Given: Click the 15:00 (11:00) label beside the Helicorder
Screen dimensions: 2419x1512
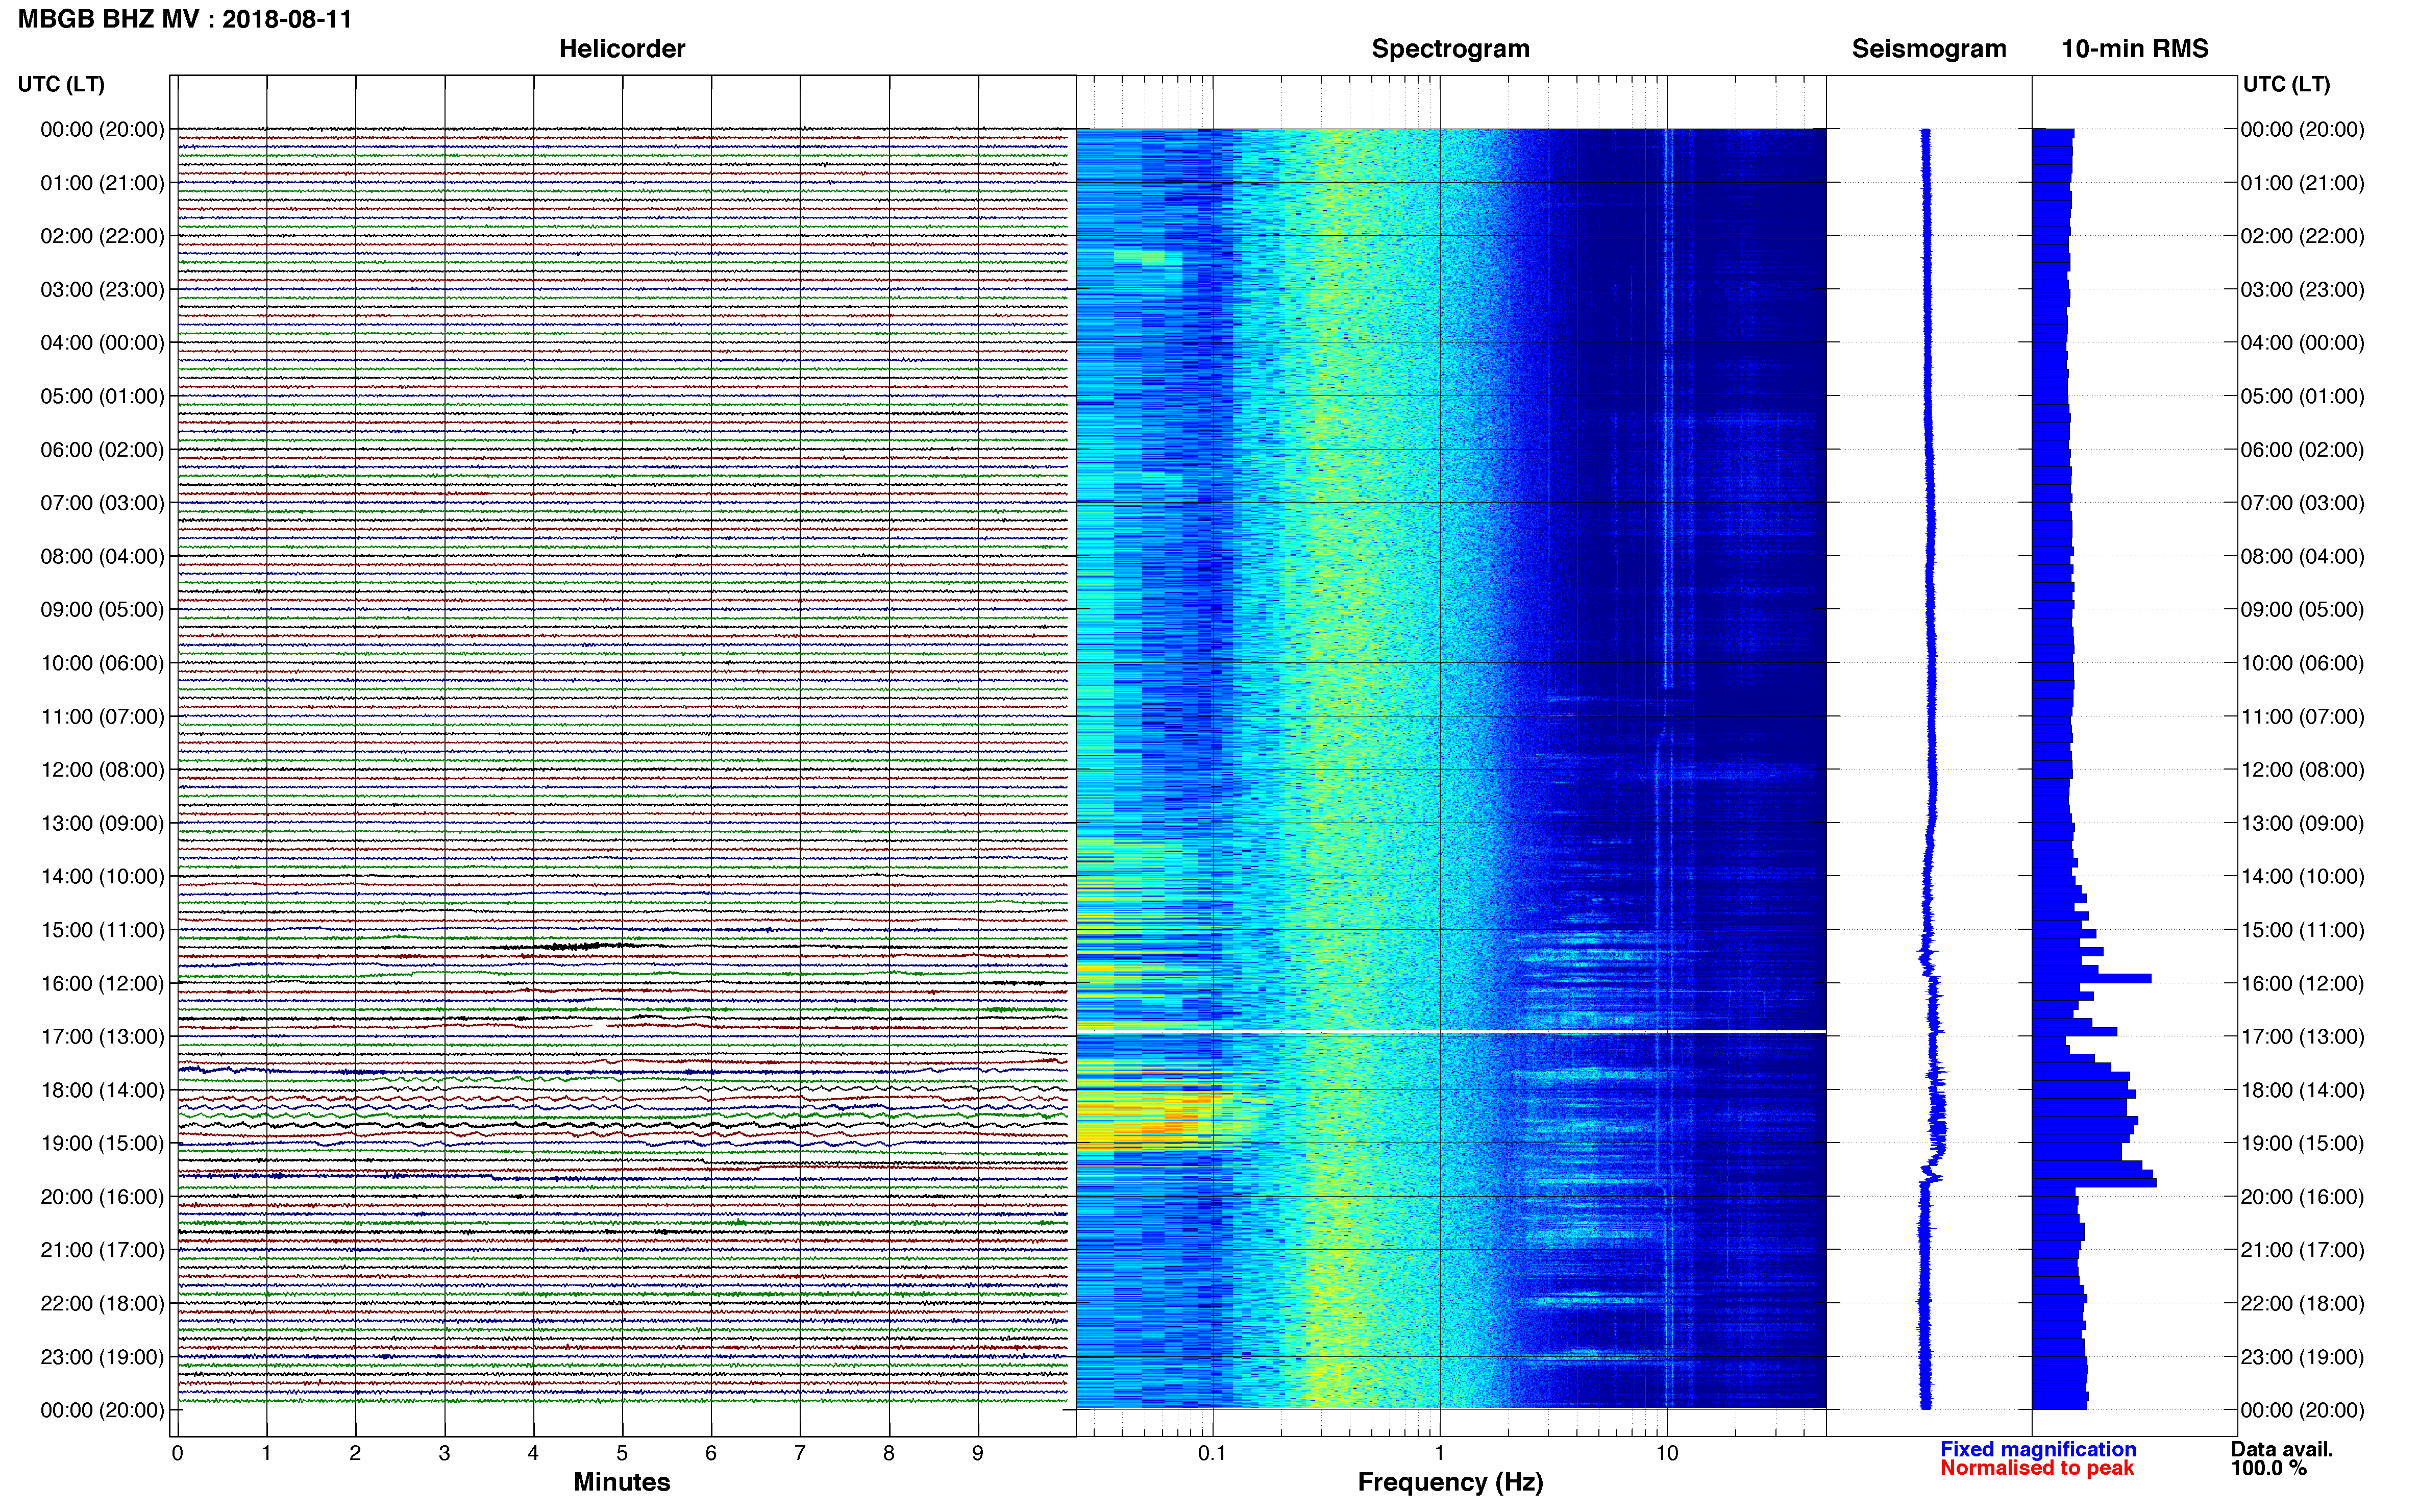Looking at the screenshot, I should tap(102, 930).
